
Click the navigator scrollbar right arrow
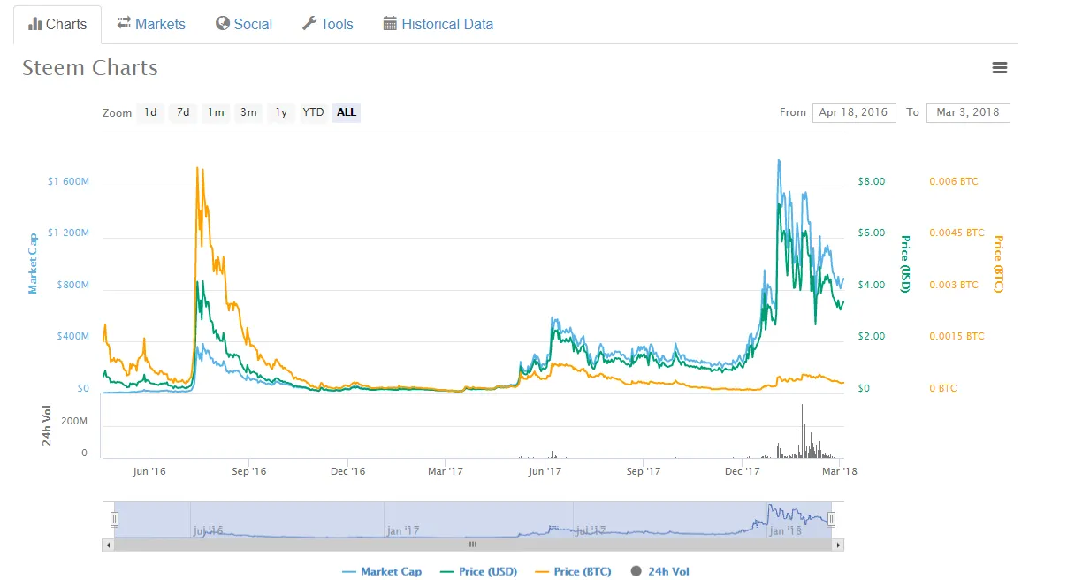point(838,545)
